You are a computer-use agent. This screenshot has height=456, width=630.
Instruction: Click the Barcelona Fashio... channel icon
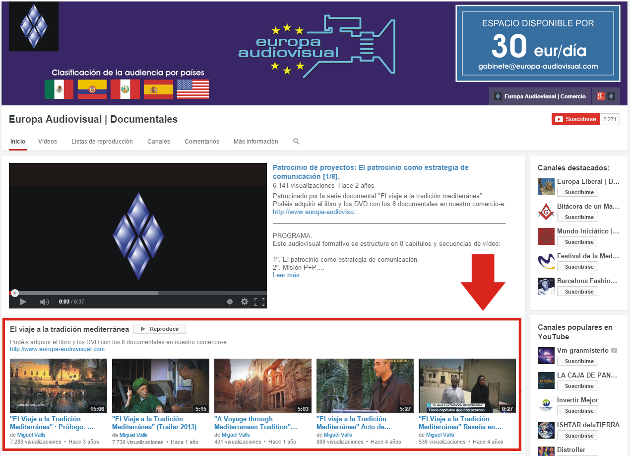point(546,286)
